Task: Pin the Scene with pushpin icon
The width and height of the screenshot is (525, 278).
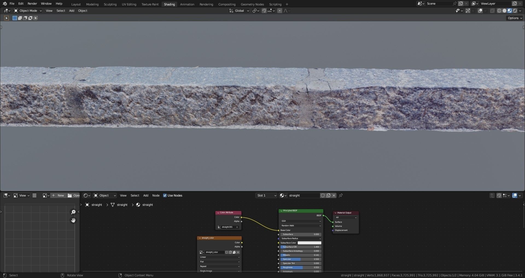Action: 454,4
